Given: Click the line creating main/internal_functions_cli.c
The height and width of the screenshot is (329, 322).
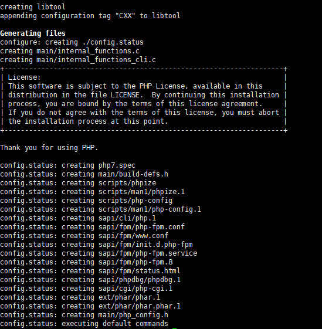Looking at the screenshot, I should pyautogui.click(x=78, y=60).
